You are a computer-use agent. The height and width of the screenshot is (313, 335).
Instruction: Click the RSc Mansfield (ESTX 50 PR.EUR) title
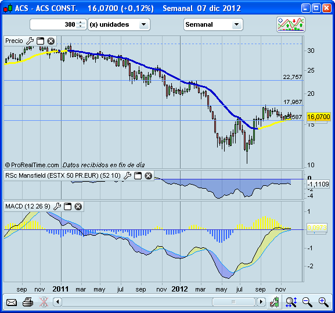[63, 175]
